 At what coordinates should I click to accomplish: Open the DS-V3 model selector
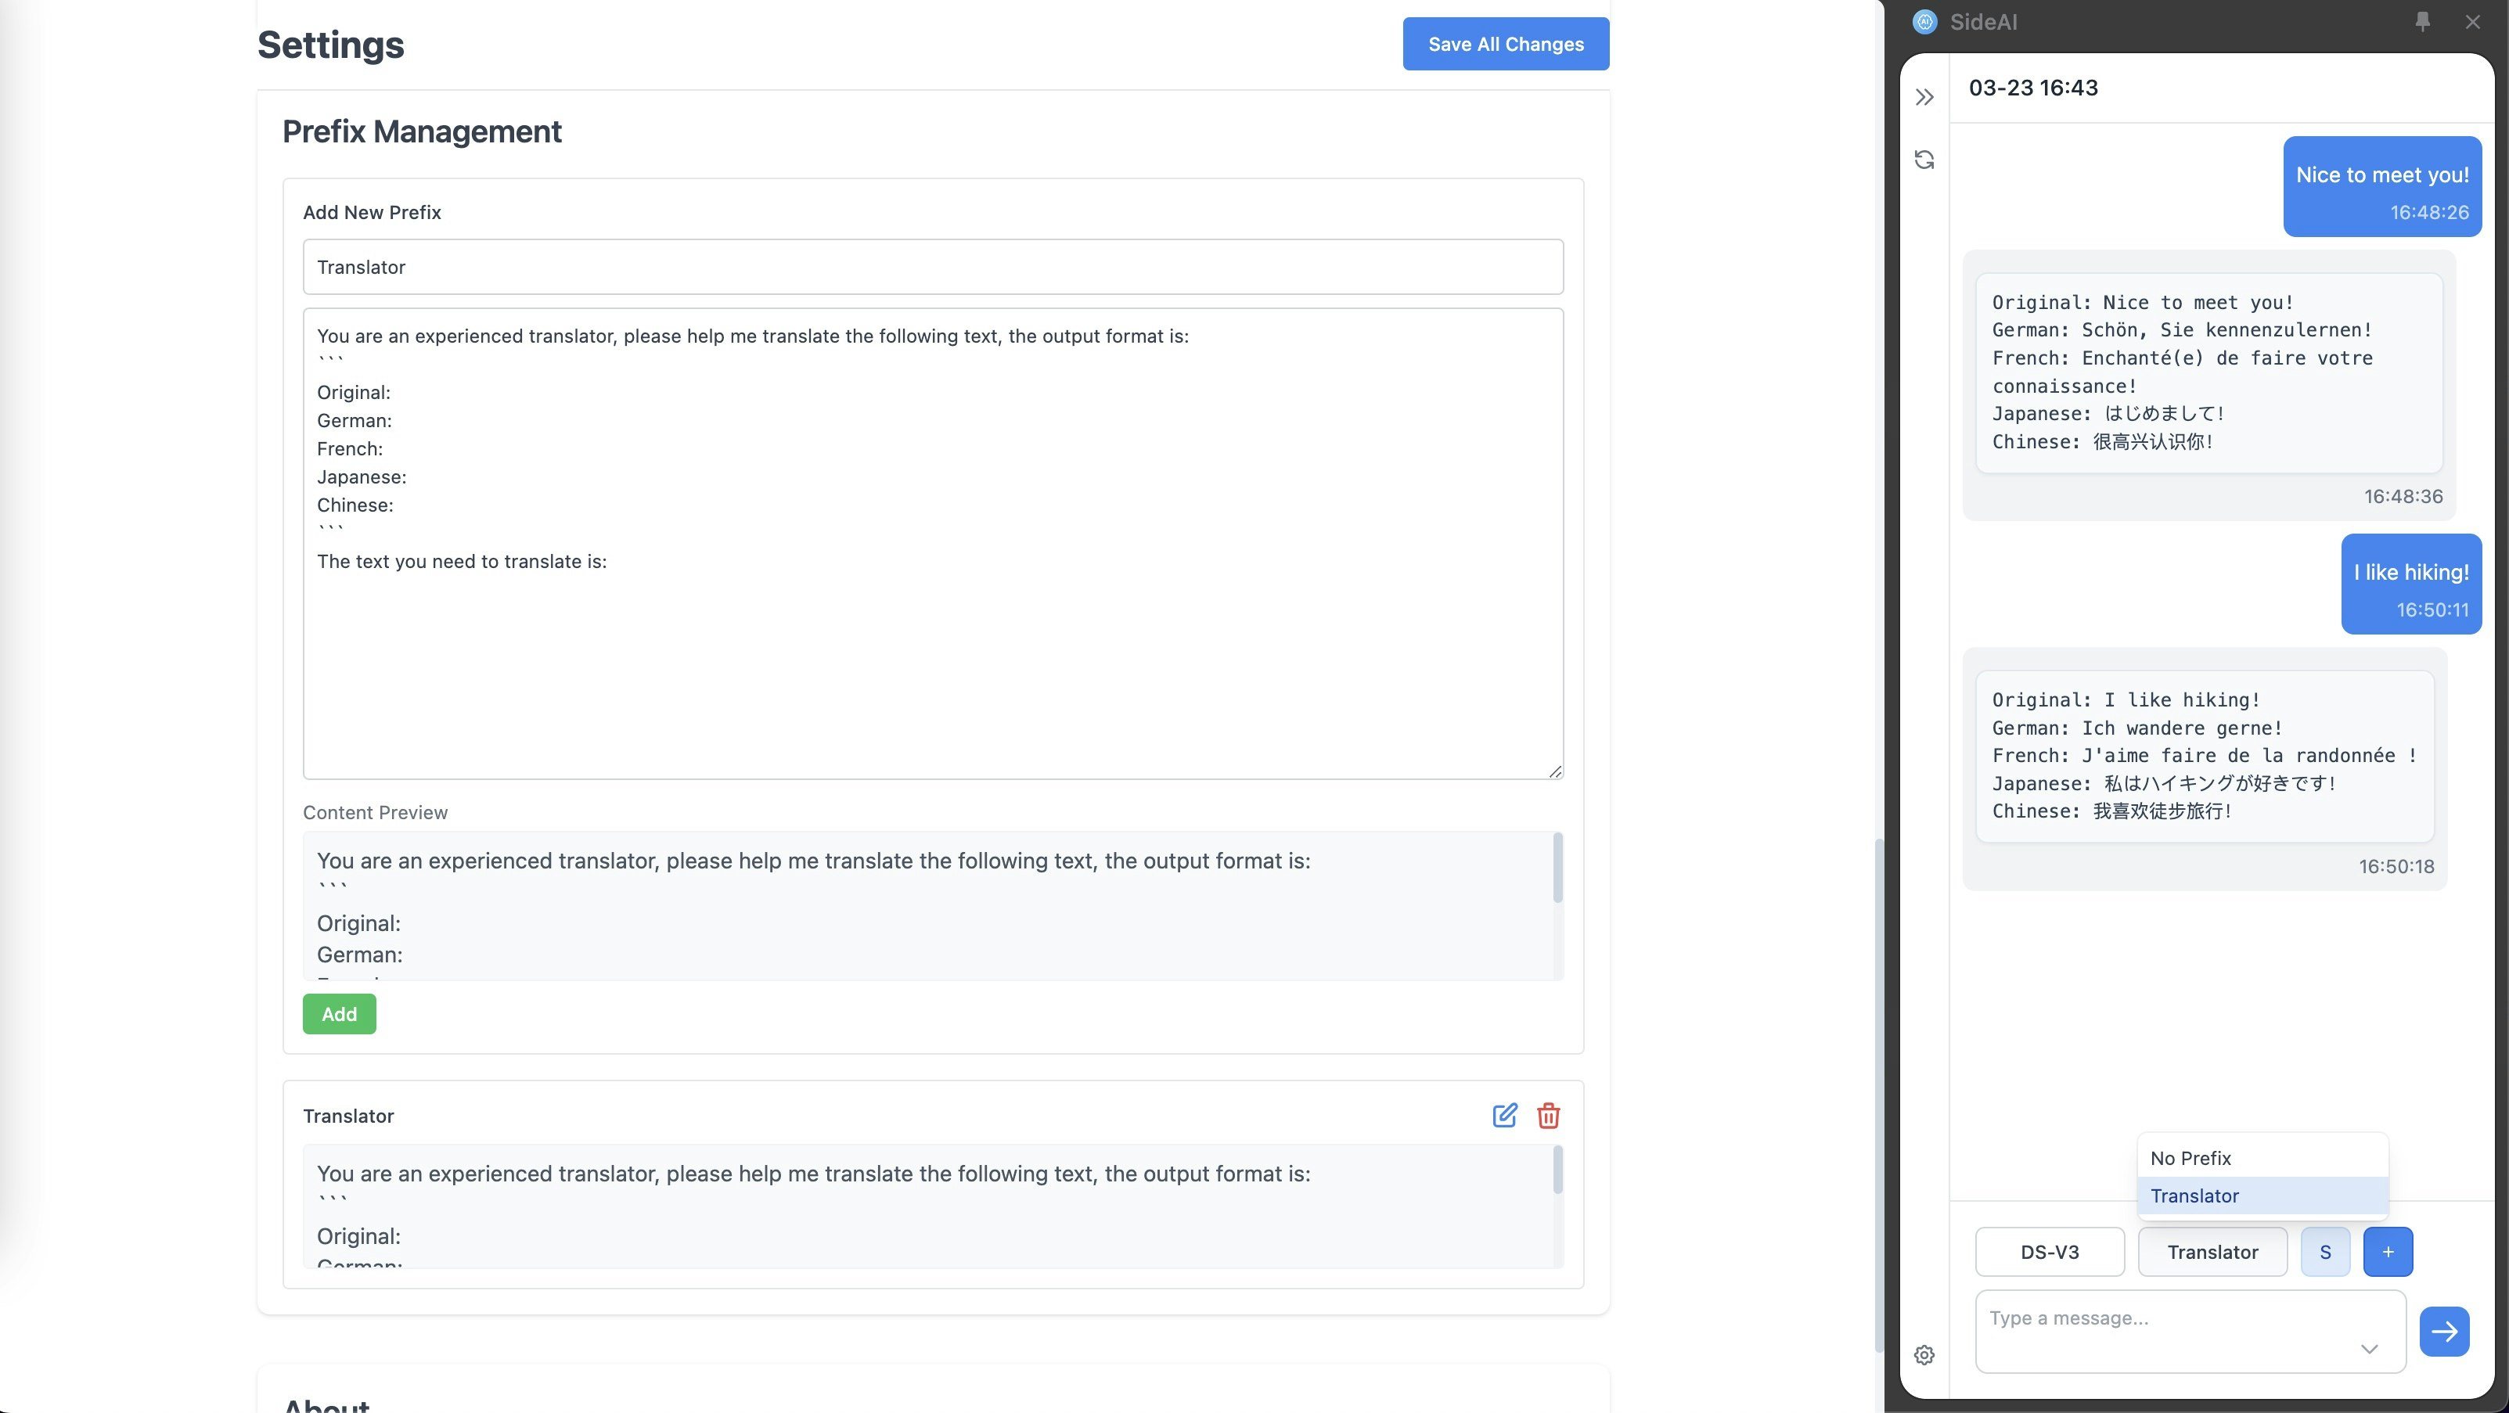(x=2050, y=1251)
